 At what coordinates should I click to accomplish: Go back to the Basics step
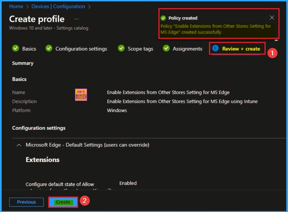29,48
